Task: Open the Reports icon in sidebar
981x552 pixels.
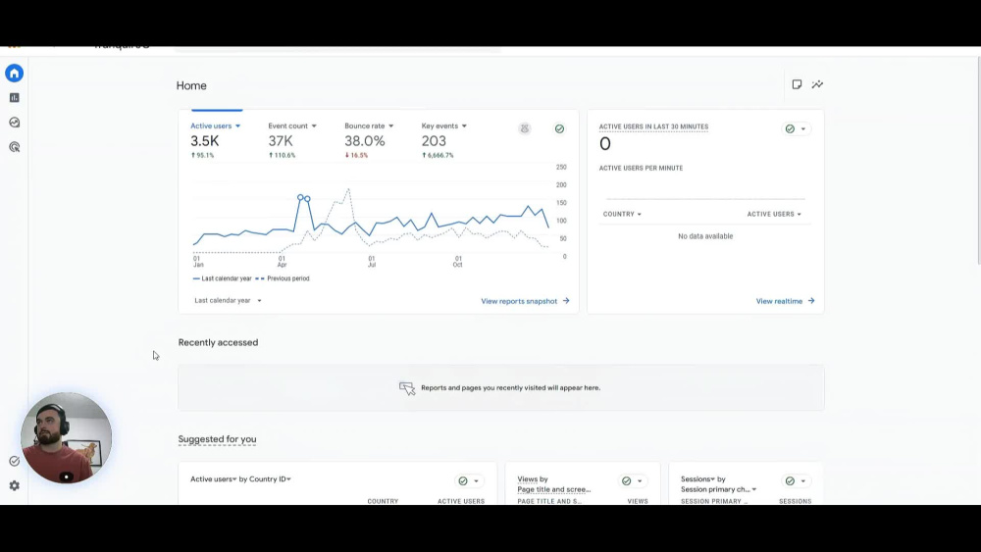Action: tap(15, 97)
